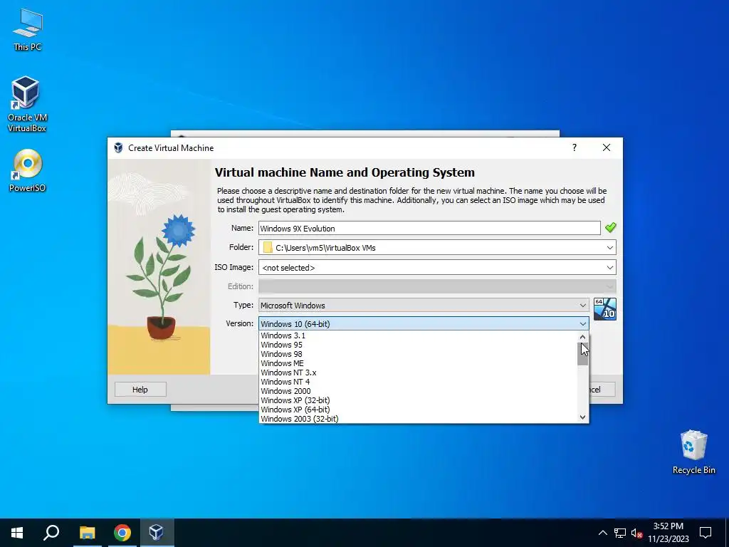
Task: Click the green name validity checkmark
Action: [610, 227]
